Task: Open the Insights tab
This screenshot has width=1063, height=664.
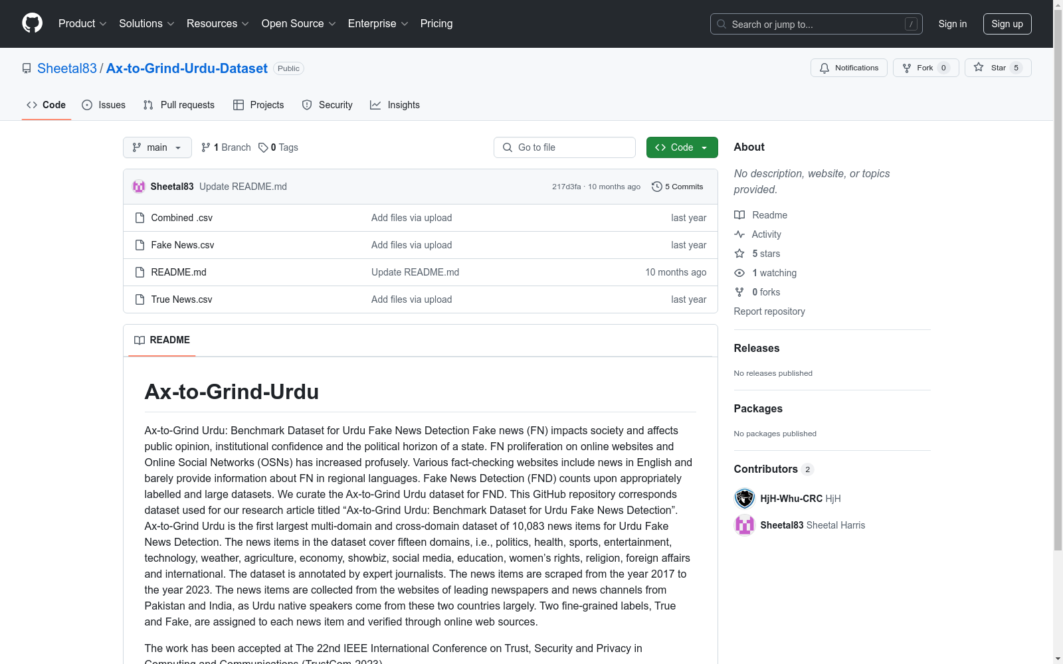Action: coord(395,105)
